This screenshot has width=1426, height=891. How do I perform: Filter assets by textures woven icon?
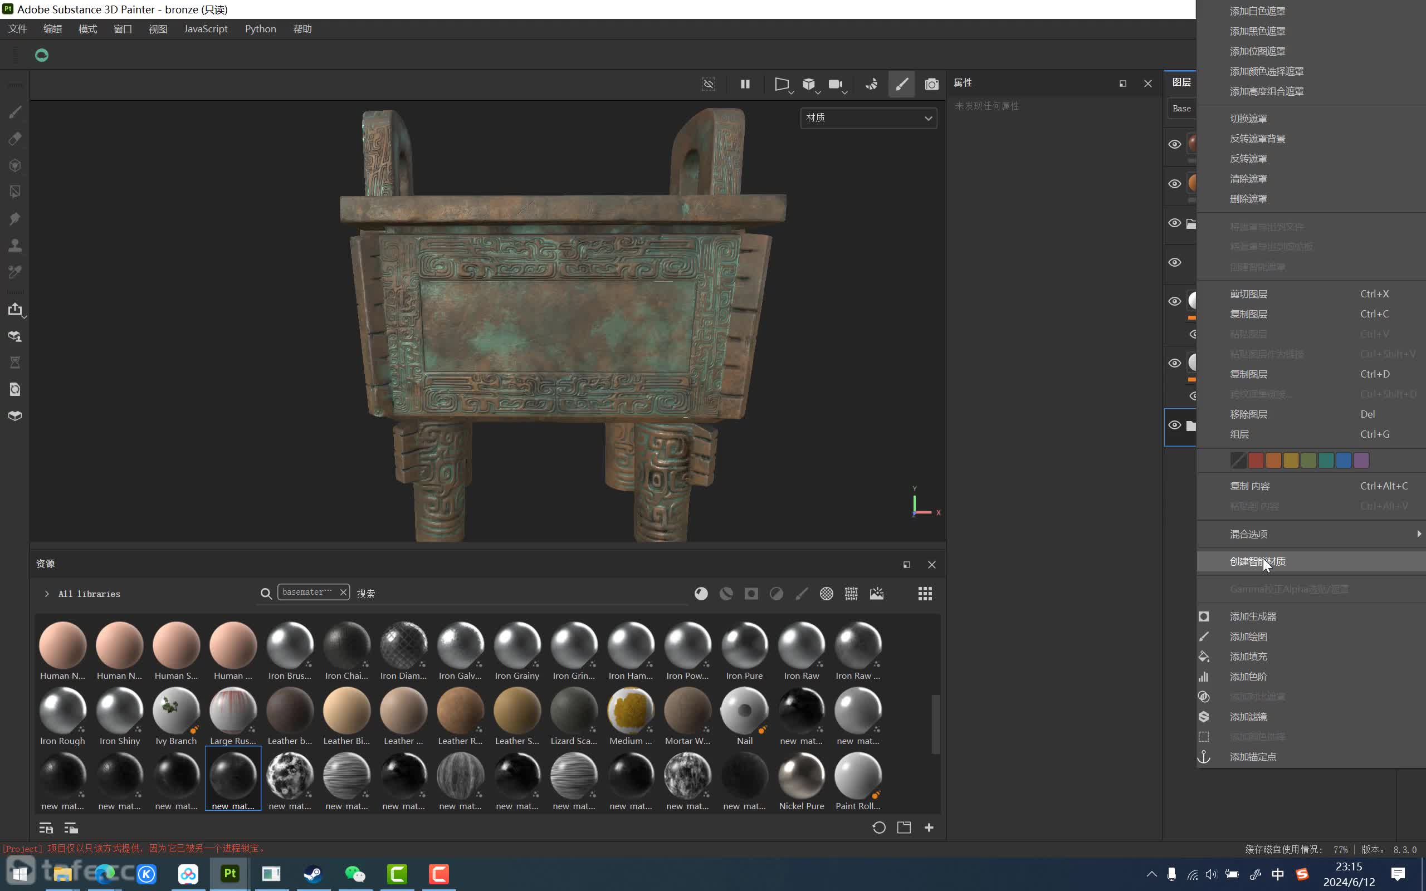point(851,594)
